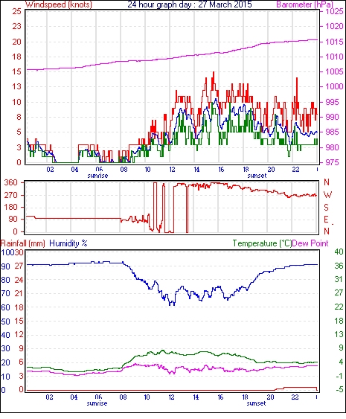Click the sunset marker under bottom graph
The height and width of the screenshot is (419, 346).
pos(256,403)
